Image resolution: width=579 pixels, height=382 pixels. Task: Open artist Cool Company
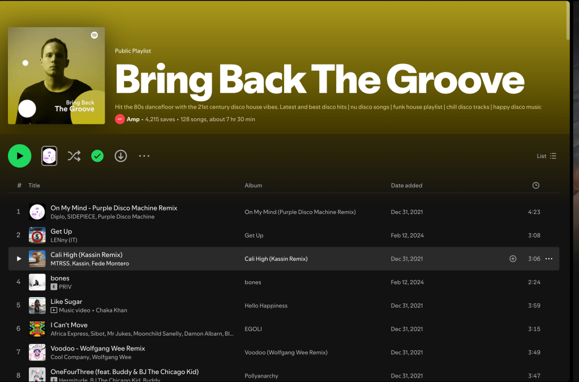click(70, 357)
